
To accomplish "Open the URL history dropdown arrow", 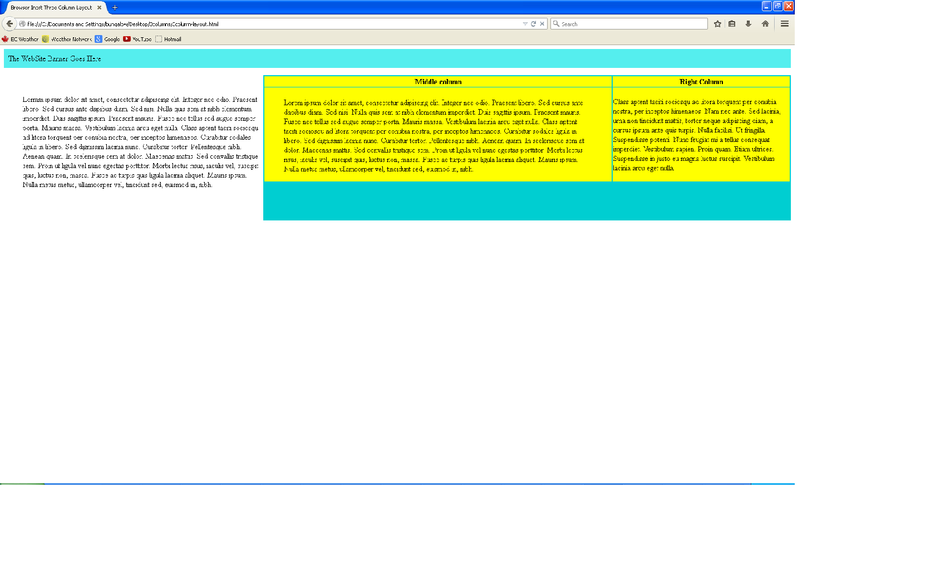I will pyautogui.click(x=525, y=24).
